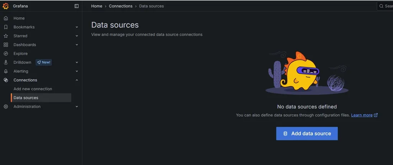Open Explore menu item
The width and height of the screenshot is (393, 165).
(21, 53)
